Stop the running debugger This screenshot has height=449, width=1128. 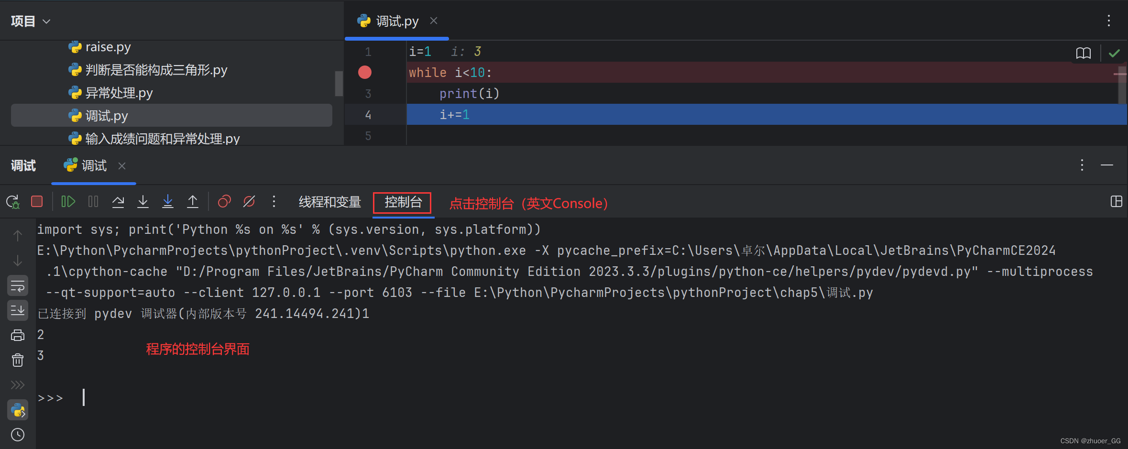point(37,201)
